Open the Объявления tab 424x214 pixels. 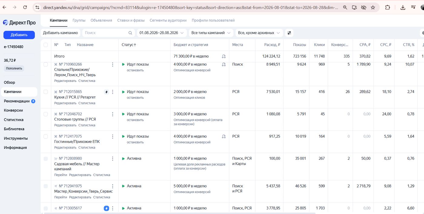tap(102, 20)
